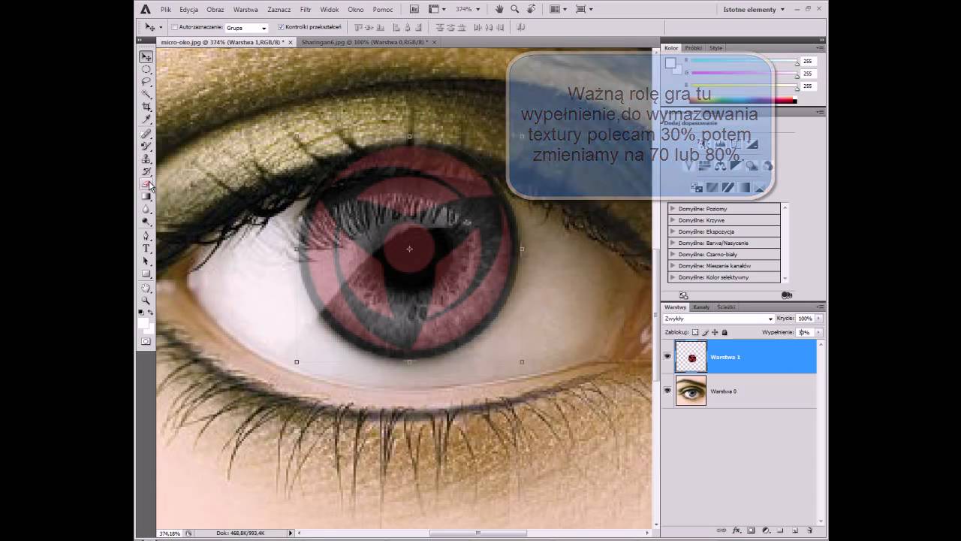Select the Elliptical Marquee tool

[146, 69]
